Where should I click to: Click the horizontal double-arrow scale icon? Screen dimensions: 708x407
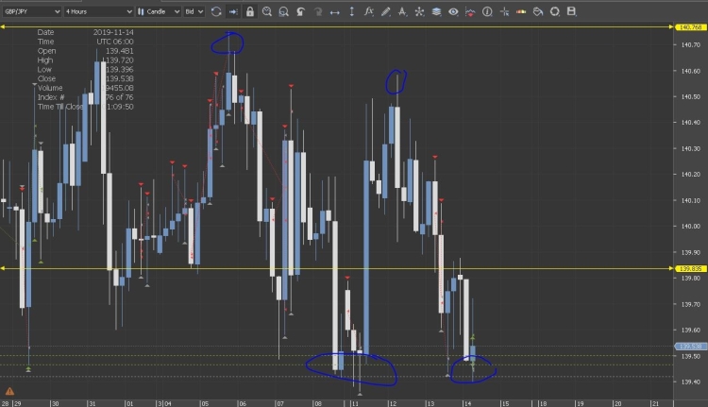coord(334,12)
